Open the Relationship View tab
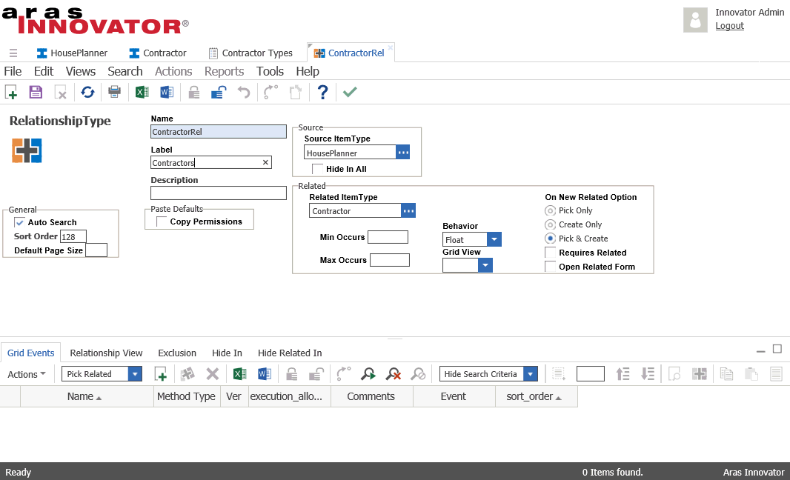This screenshot has height=480, width=790. coord(106,353)
